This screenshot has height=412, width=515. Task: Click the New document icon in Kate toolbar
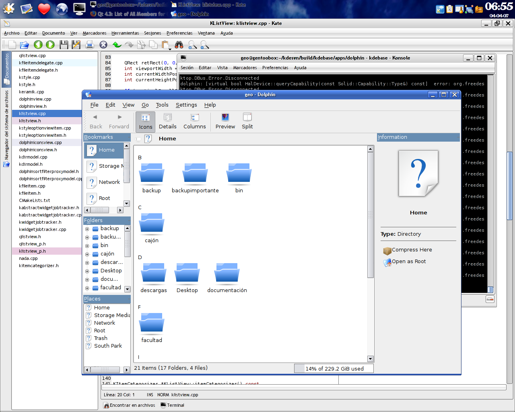pyautogui.click(x=12, y=45)
